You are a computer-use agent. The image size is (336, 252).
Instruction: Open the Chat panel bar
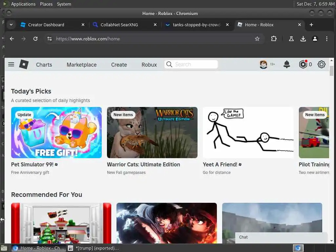[x=281, y=237]
